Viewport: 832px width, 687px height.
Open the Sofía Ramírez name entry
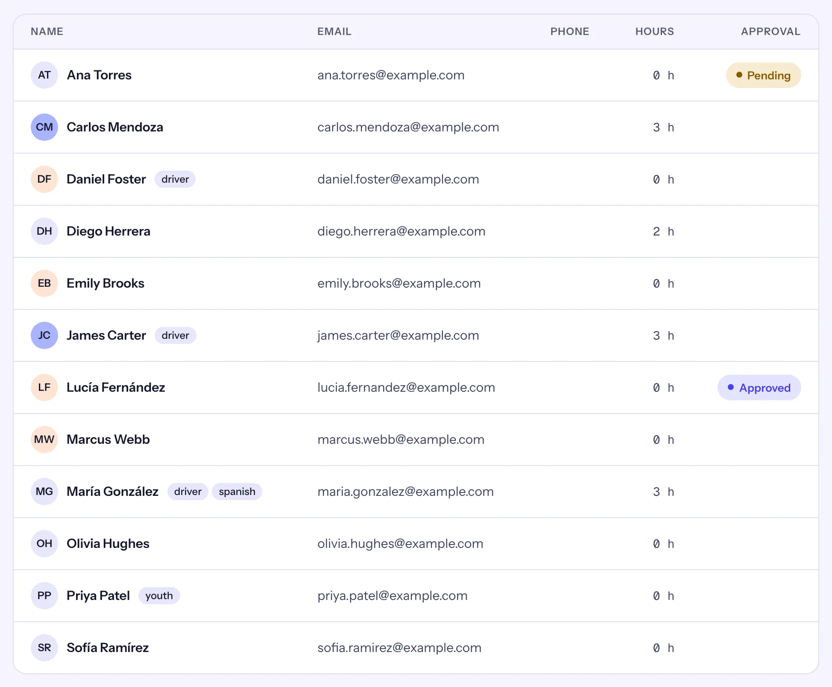[x=108, y=648]
